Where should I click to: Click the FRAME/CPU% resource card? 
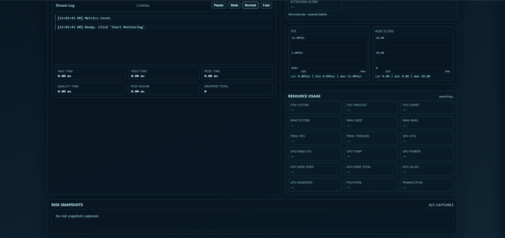click(427, 185)
